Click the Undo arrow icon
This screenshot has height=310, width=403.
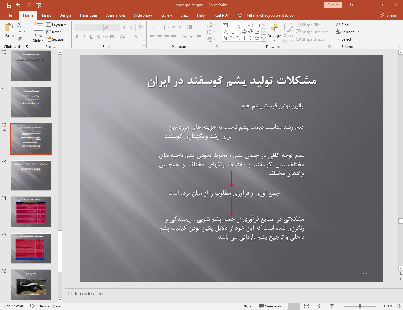coord(18,5)
